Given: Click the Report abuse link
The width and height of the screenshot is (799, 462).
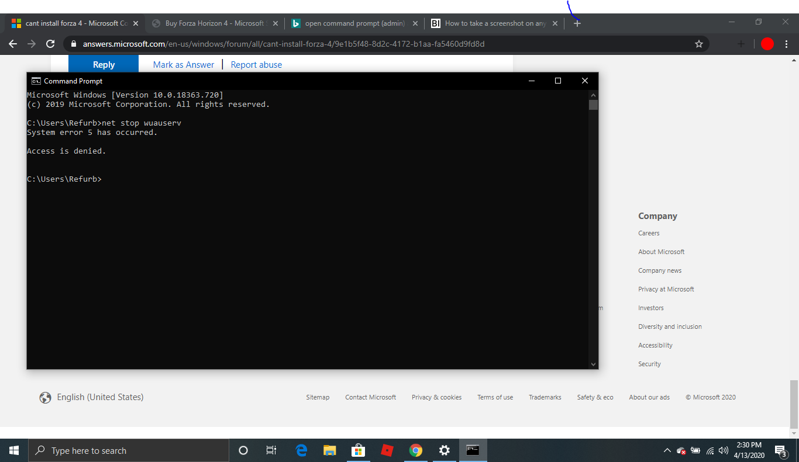Looking at the screenshot, I should coord(256,65).
